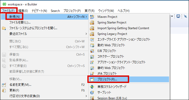
Task: Click the crossed-out link icon in the toolbar
Action: coord(185,16)
